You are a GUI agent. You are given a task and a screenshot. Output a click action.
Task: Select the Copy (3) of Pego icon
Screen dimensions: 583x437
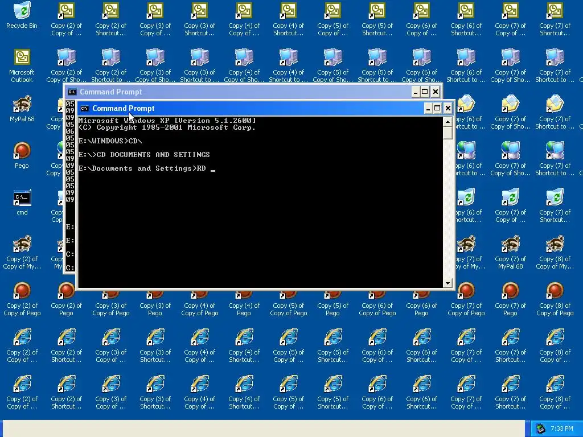point(155,305)
